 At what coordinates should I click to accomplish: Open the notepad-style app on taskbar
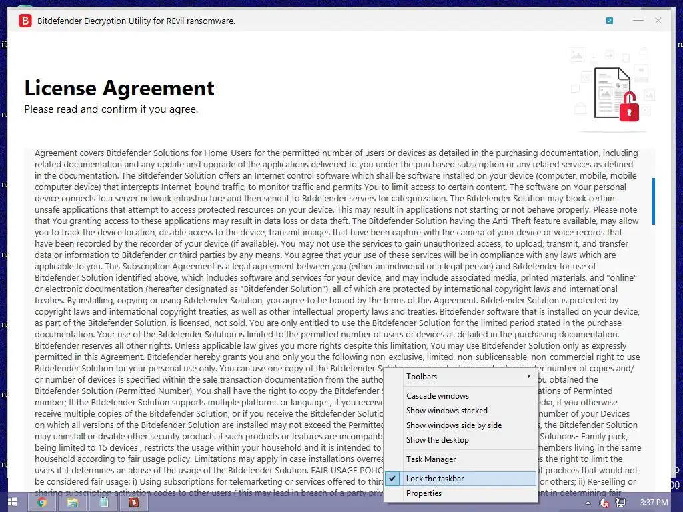click(103, 503)
